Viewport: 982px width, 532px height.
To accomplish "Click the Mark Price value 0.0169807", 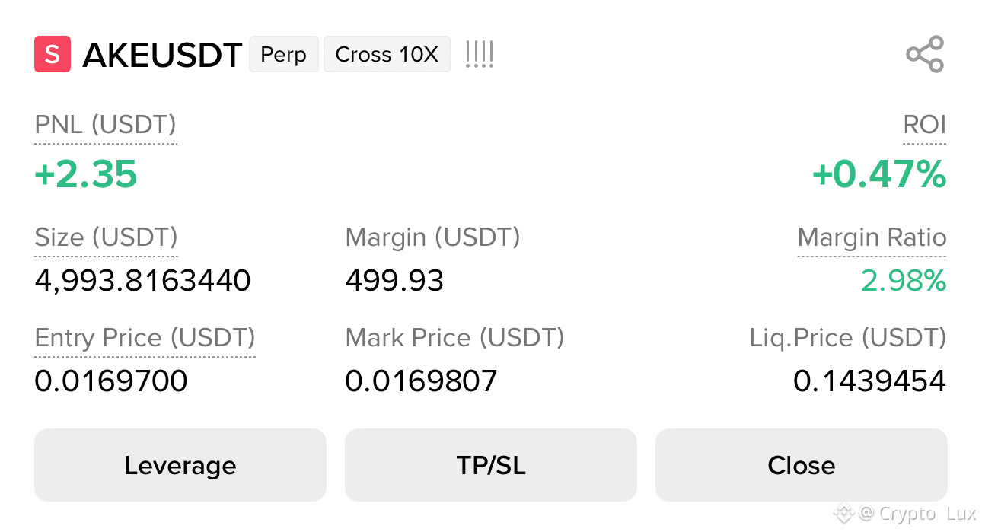I will pyautogui.click(x=421, y=381).
